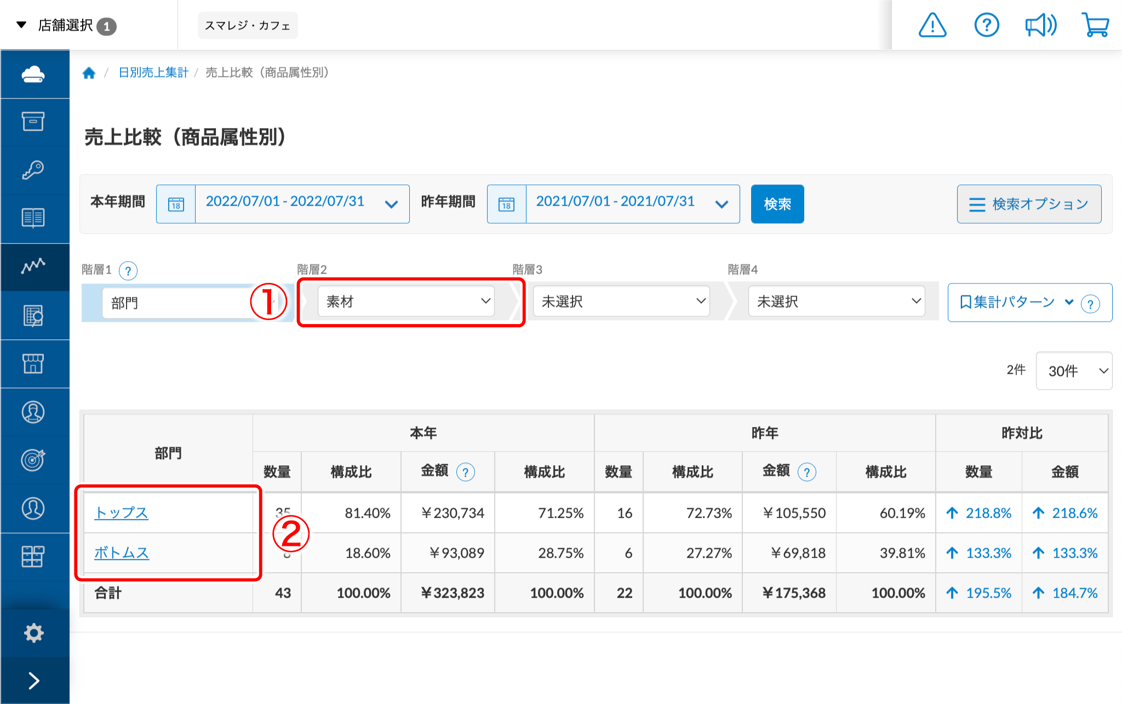This screenshot has width=1122, height=704.
Task: Open the help question mark in header
Action: [986, 25]
